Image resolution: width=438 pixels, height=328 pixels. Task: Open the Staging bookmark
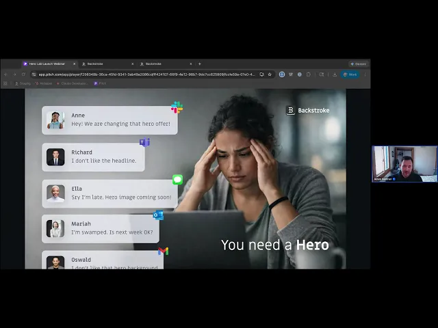pos(23,83)
